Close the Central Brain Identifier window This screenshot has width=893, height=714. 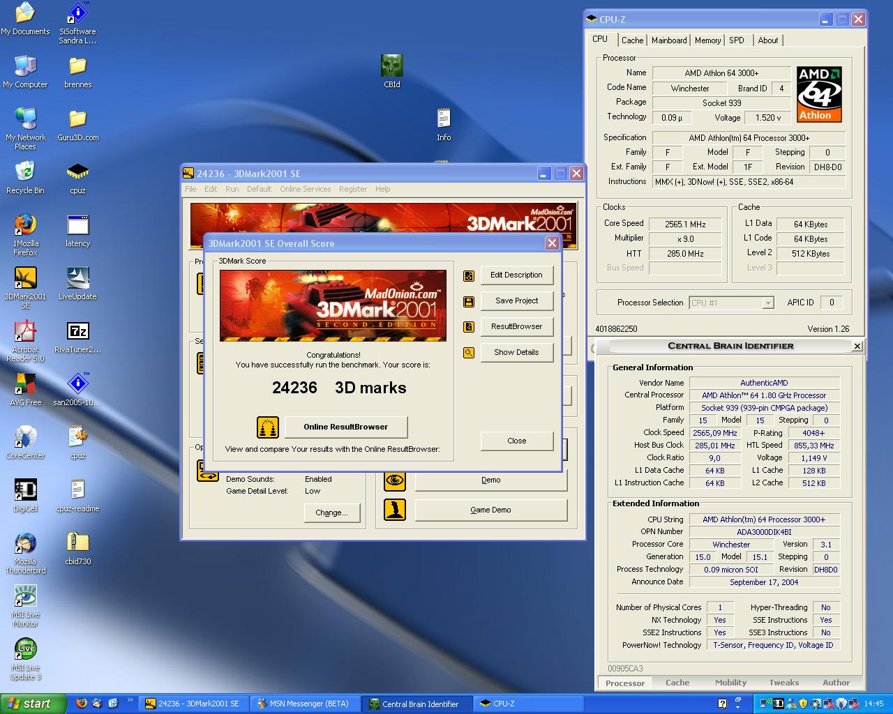(857, 346)
